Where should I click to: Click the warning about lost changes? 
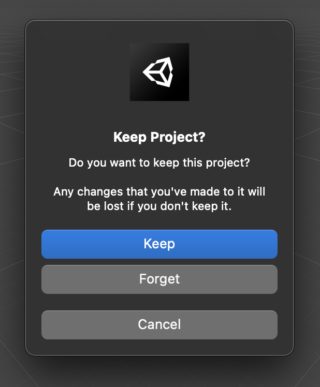159,199
